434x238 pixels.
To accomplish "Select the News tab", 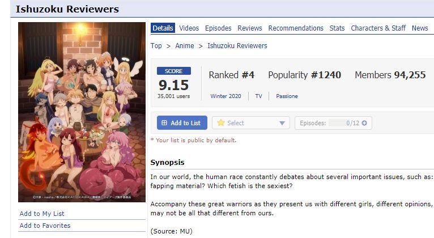I will coord(420,28).
